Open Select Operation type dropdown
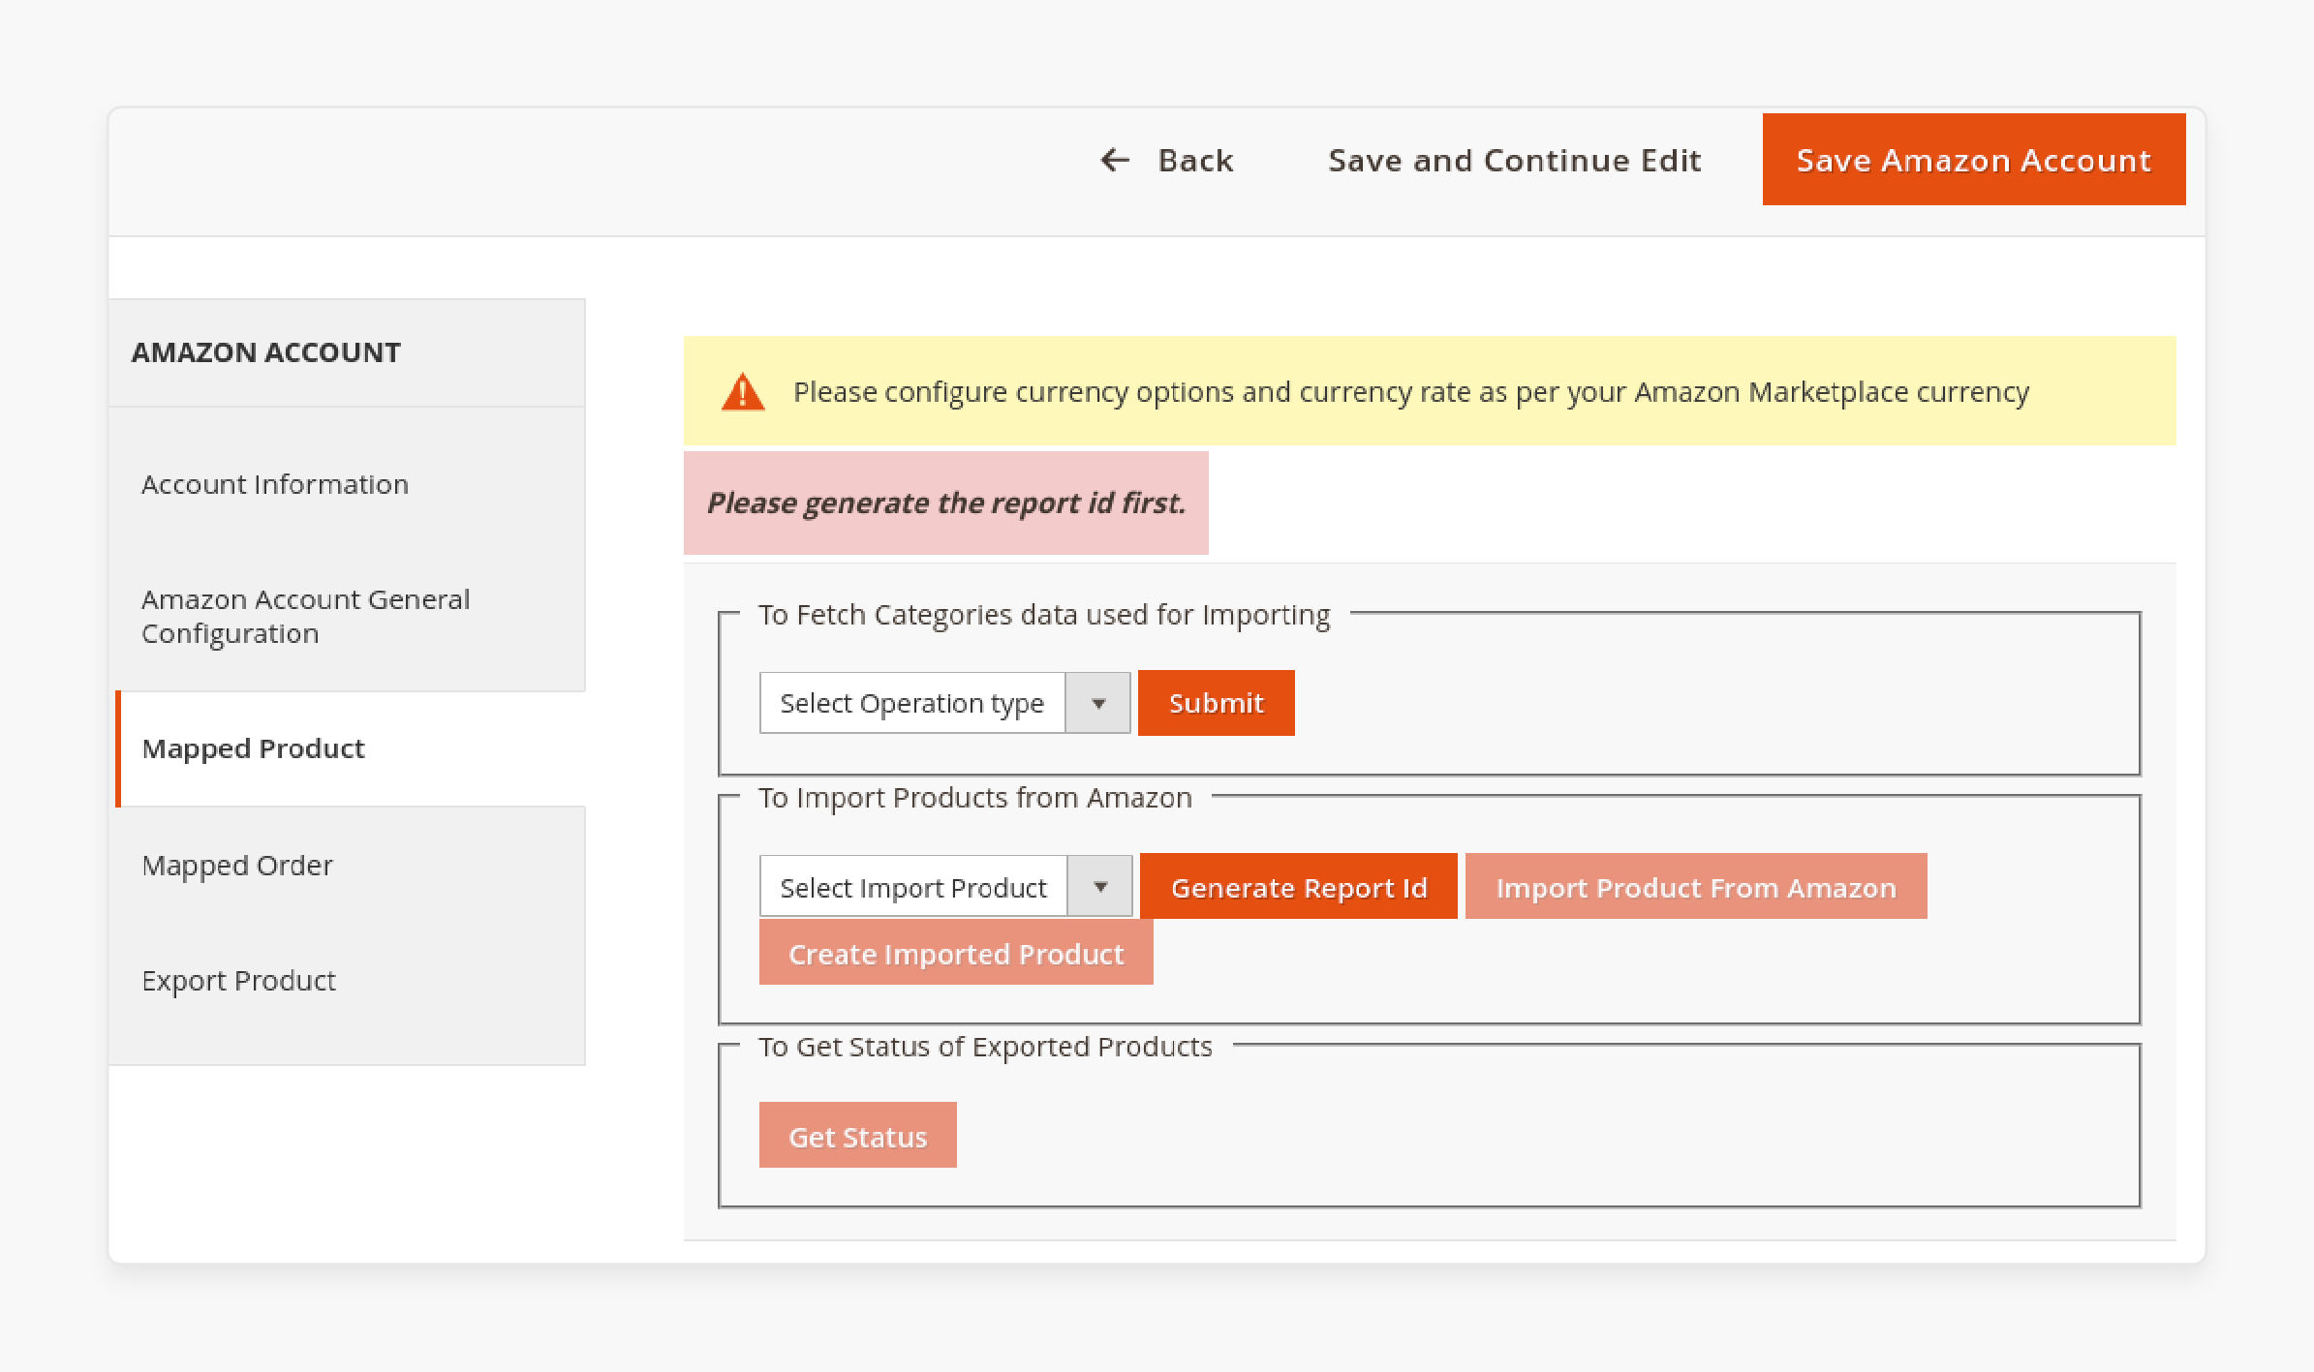 (944, 703)
